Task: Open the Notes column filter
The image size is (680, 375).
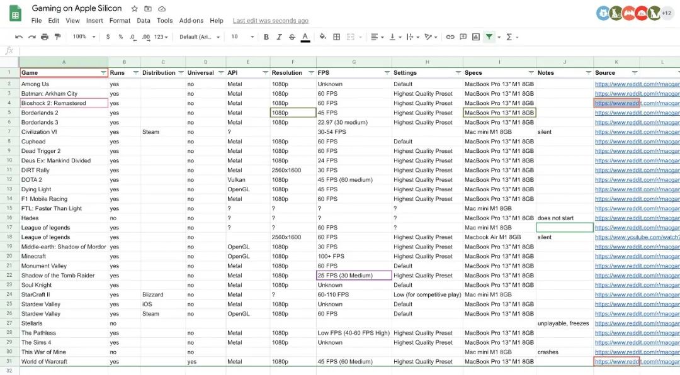Action: 588,73
